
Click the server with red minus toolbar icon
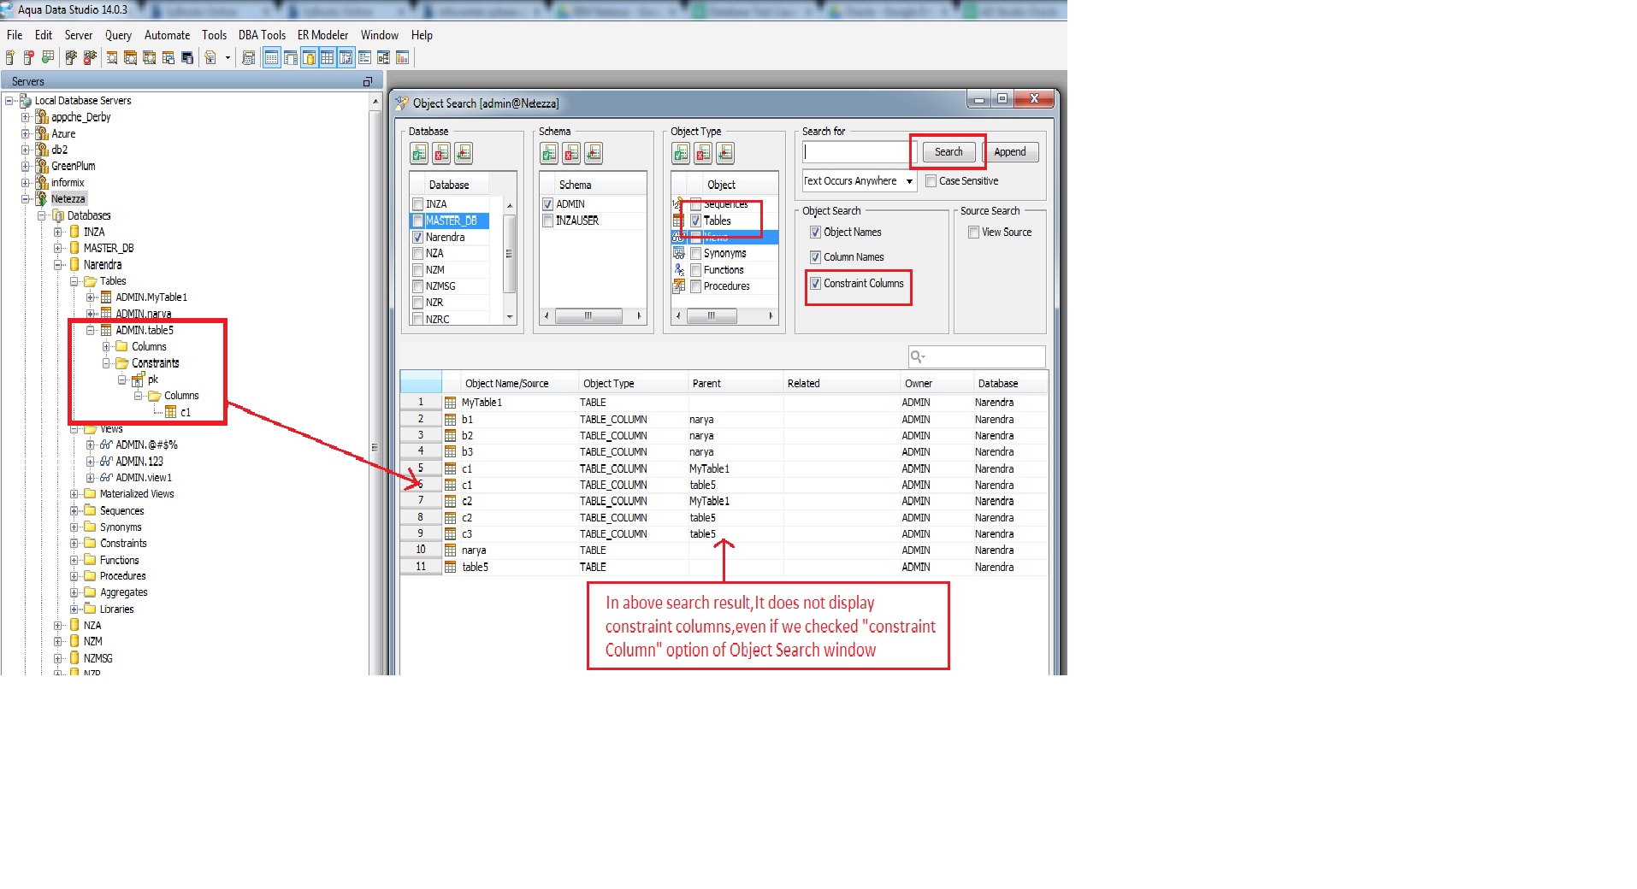[29, 58]
